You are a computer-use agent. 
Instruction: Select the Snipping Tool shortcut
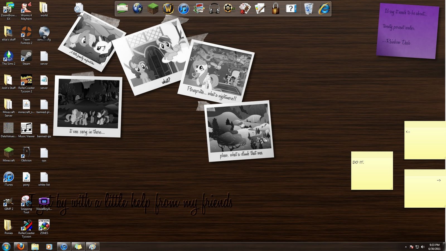26,205
